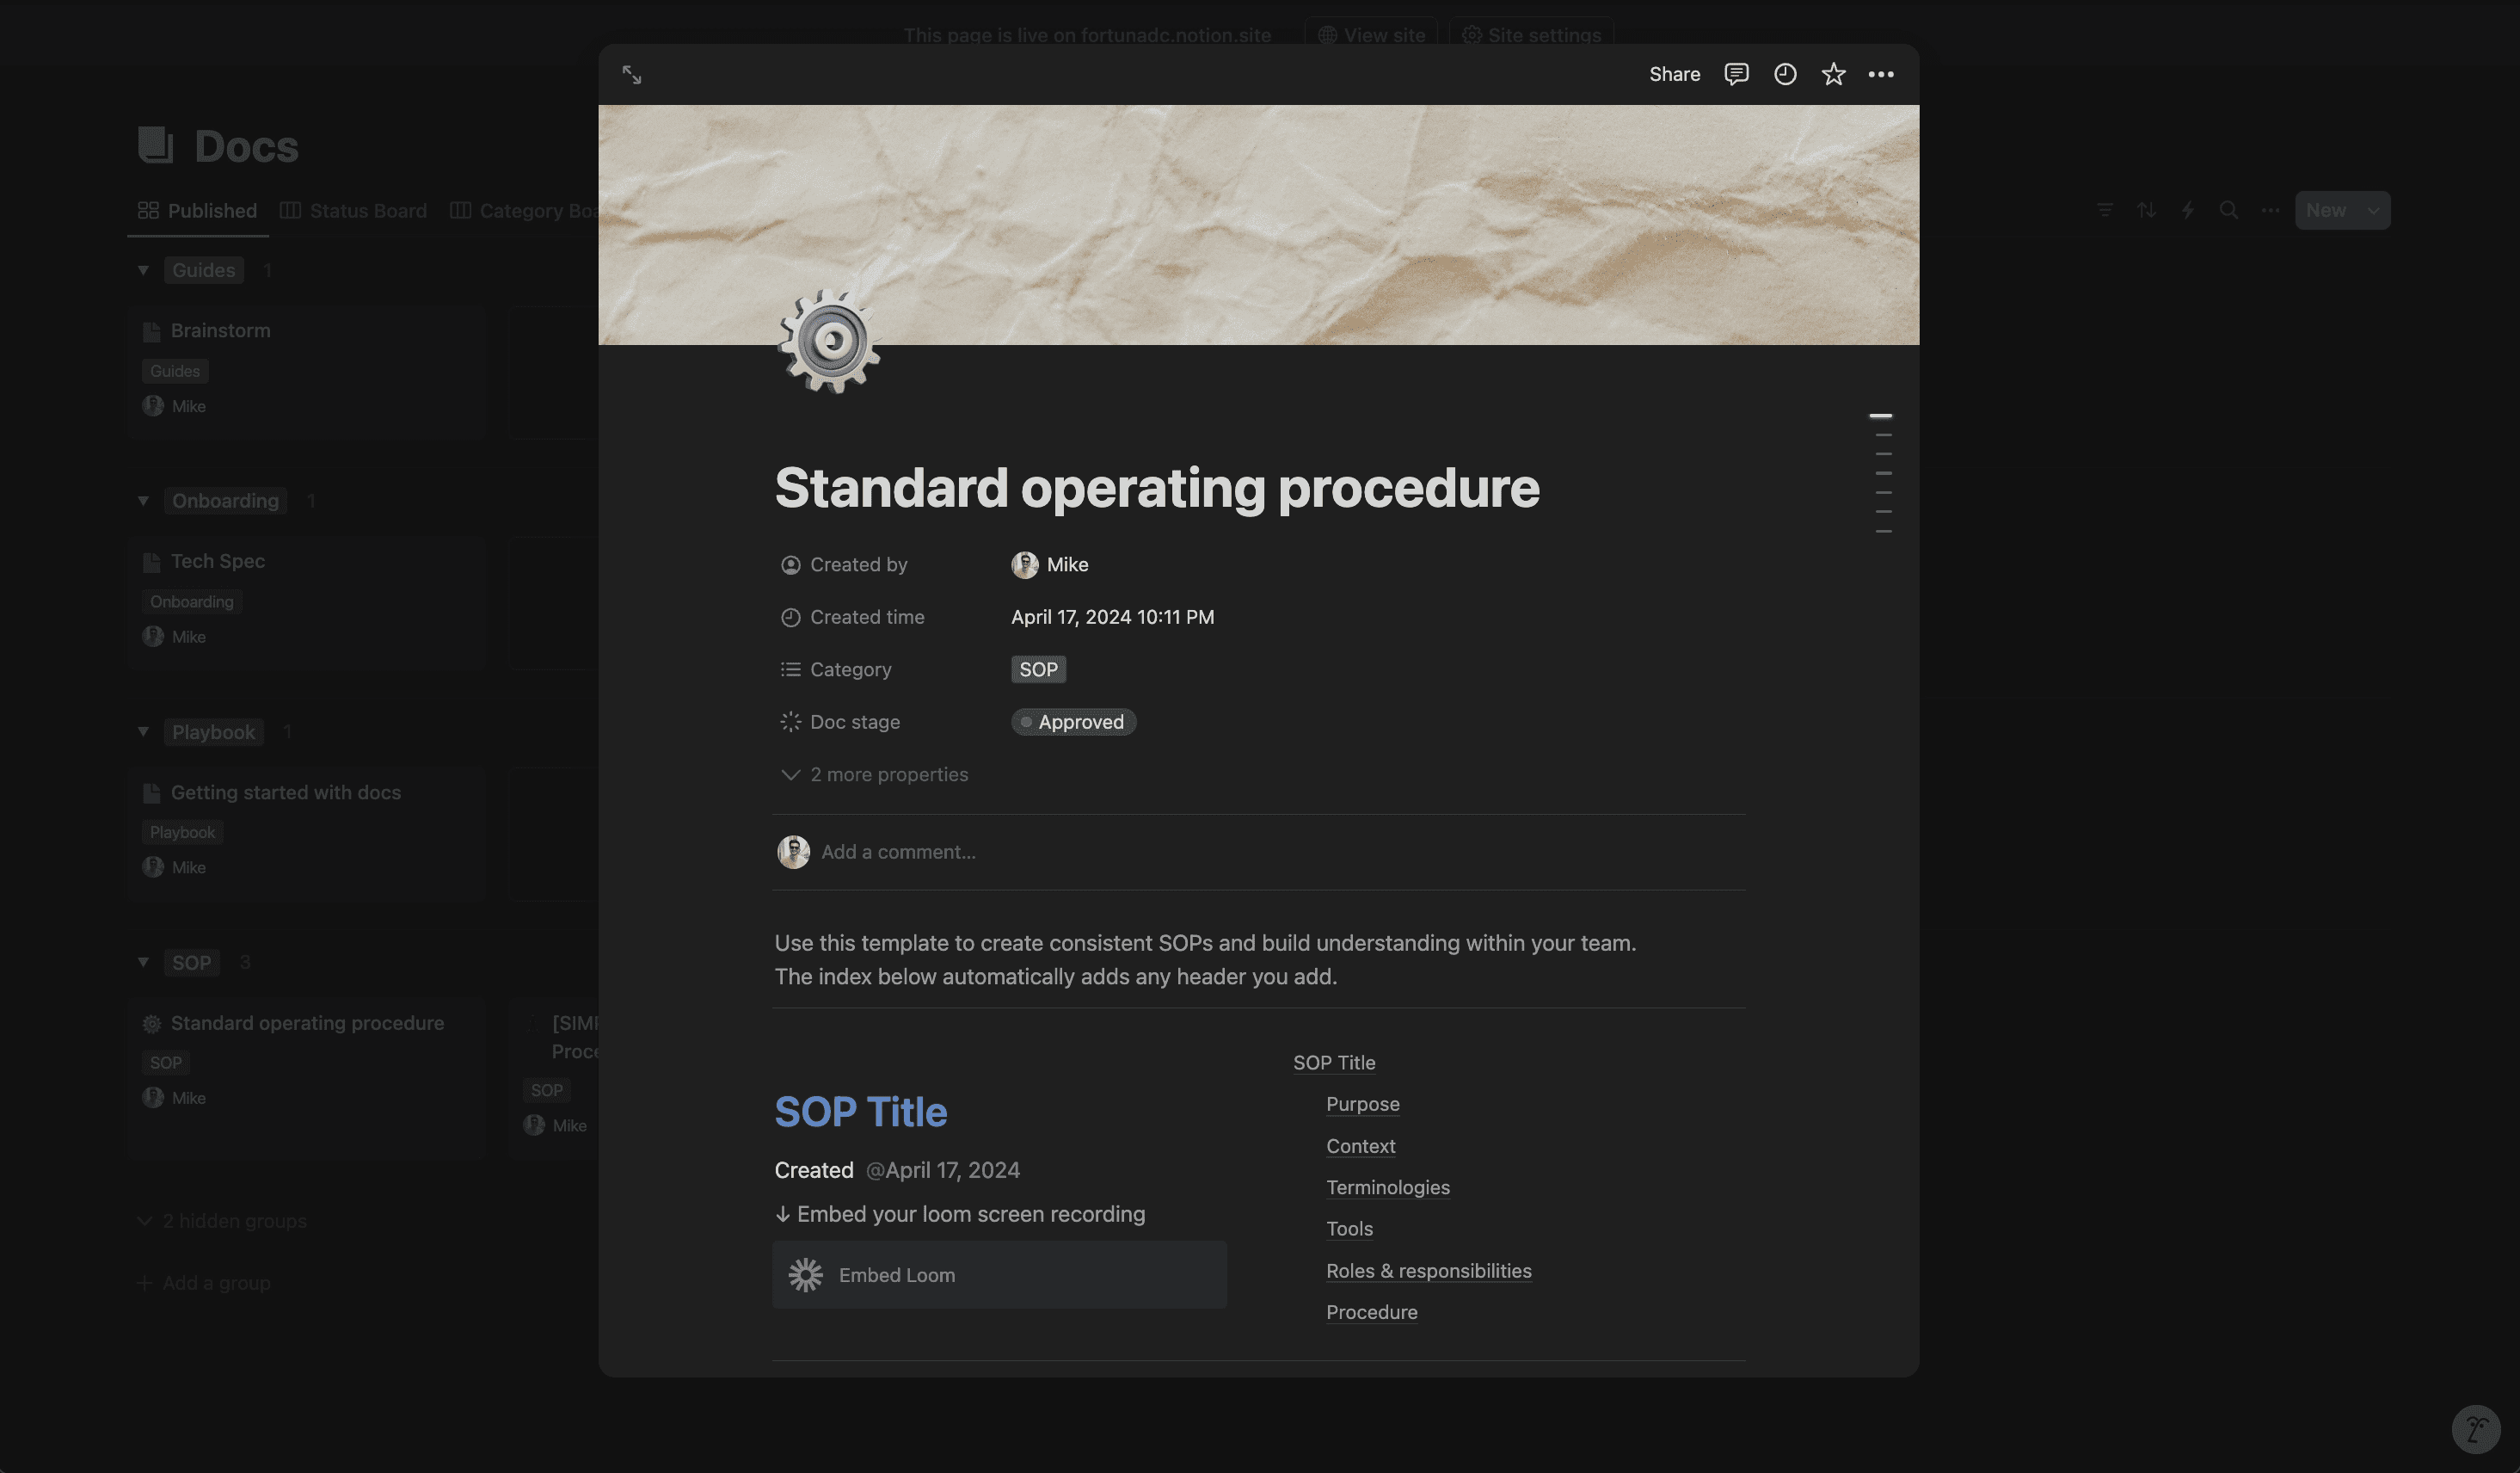Open the help button at bottom right
The width and height of the screenshot is (2520, 1473).
[2476, 1429]
